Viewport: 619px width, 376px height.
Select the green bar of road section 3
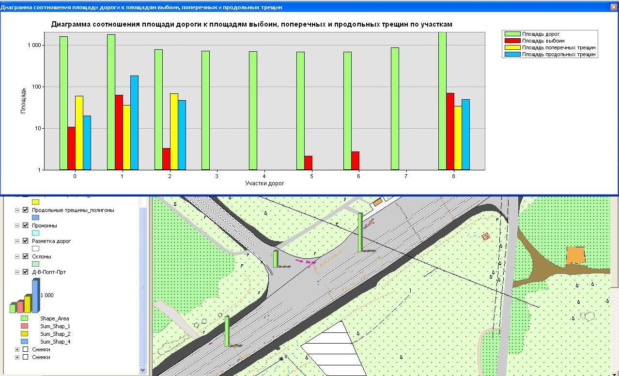pyautogui.click(x=206, y=110)
